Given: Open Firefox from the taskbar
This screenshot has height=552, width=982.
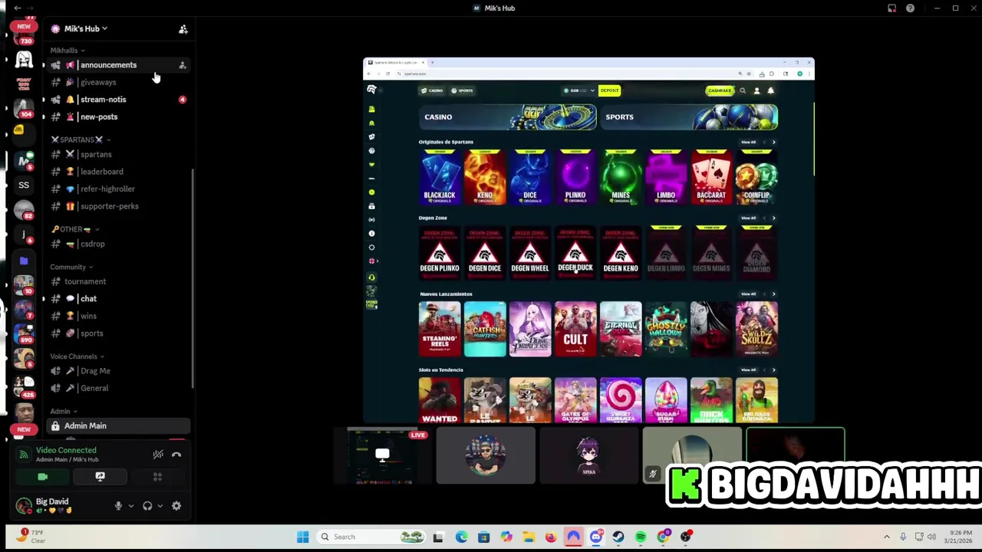Looking at the screenshot, I should click(551, 537).
